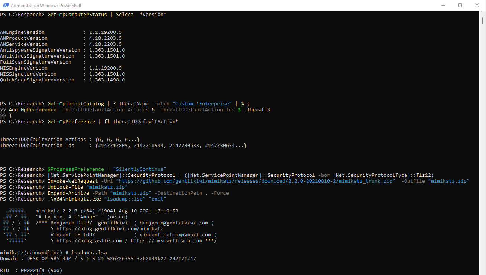This screenshot has height=275, width=486.
Task: Click the window title "Administrator: Windows PowerShell"
Action: (x=46, y=6)
